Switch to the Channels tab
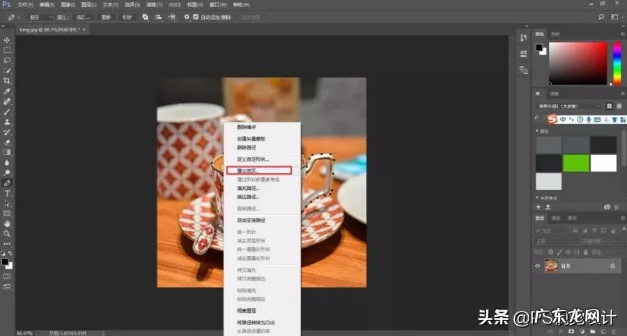The height and width of the screenshot is (336, 627). [x=556, y=218]
